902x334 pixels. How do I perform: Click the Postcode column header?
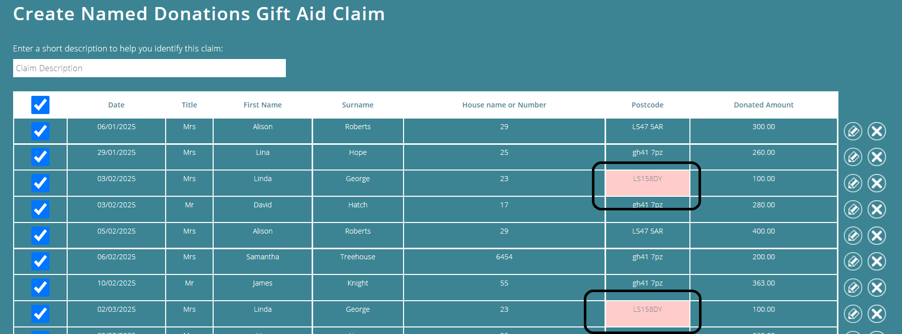click(647, 105)
